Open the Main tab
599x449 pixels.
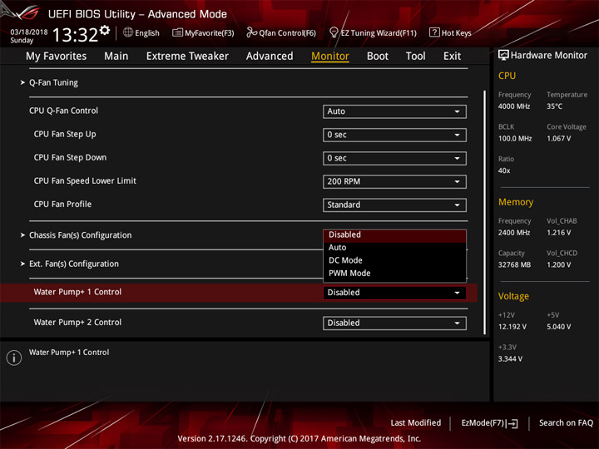click(116, 57)
